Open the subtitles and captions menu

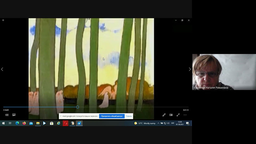(x=14, y=115)
